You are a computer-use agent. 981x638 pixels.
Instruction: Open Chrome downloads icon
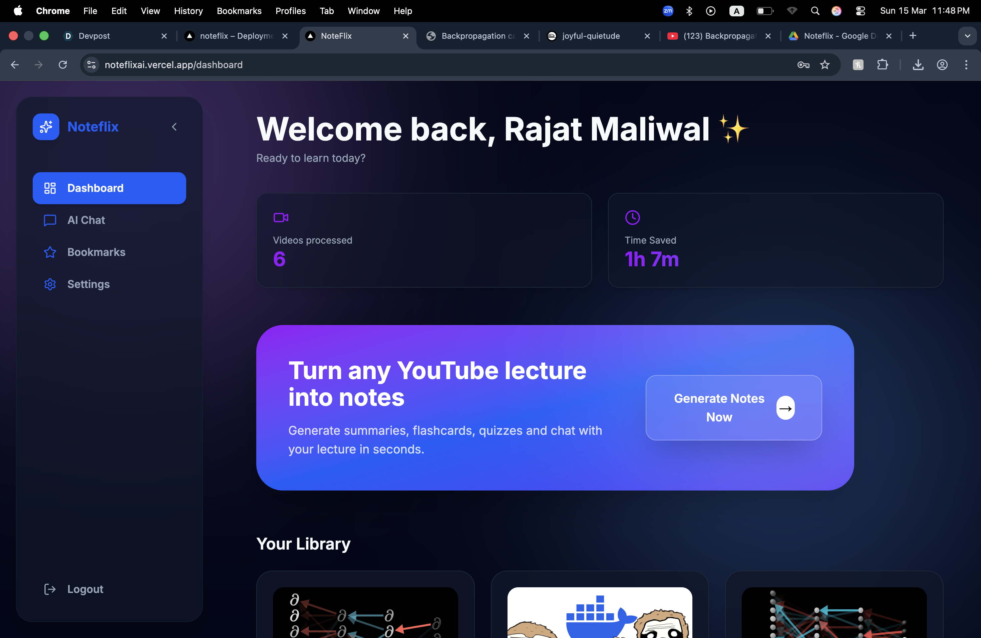(918, 65)
